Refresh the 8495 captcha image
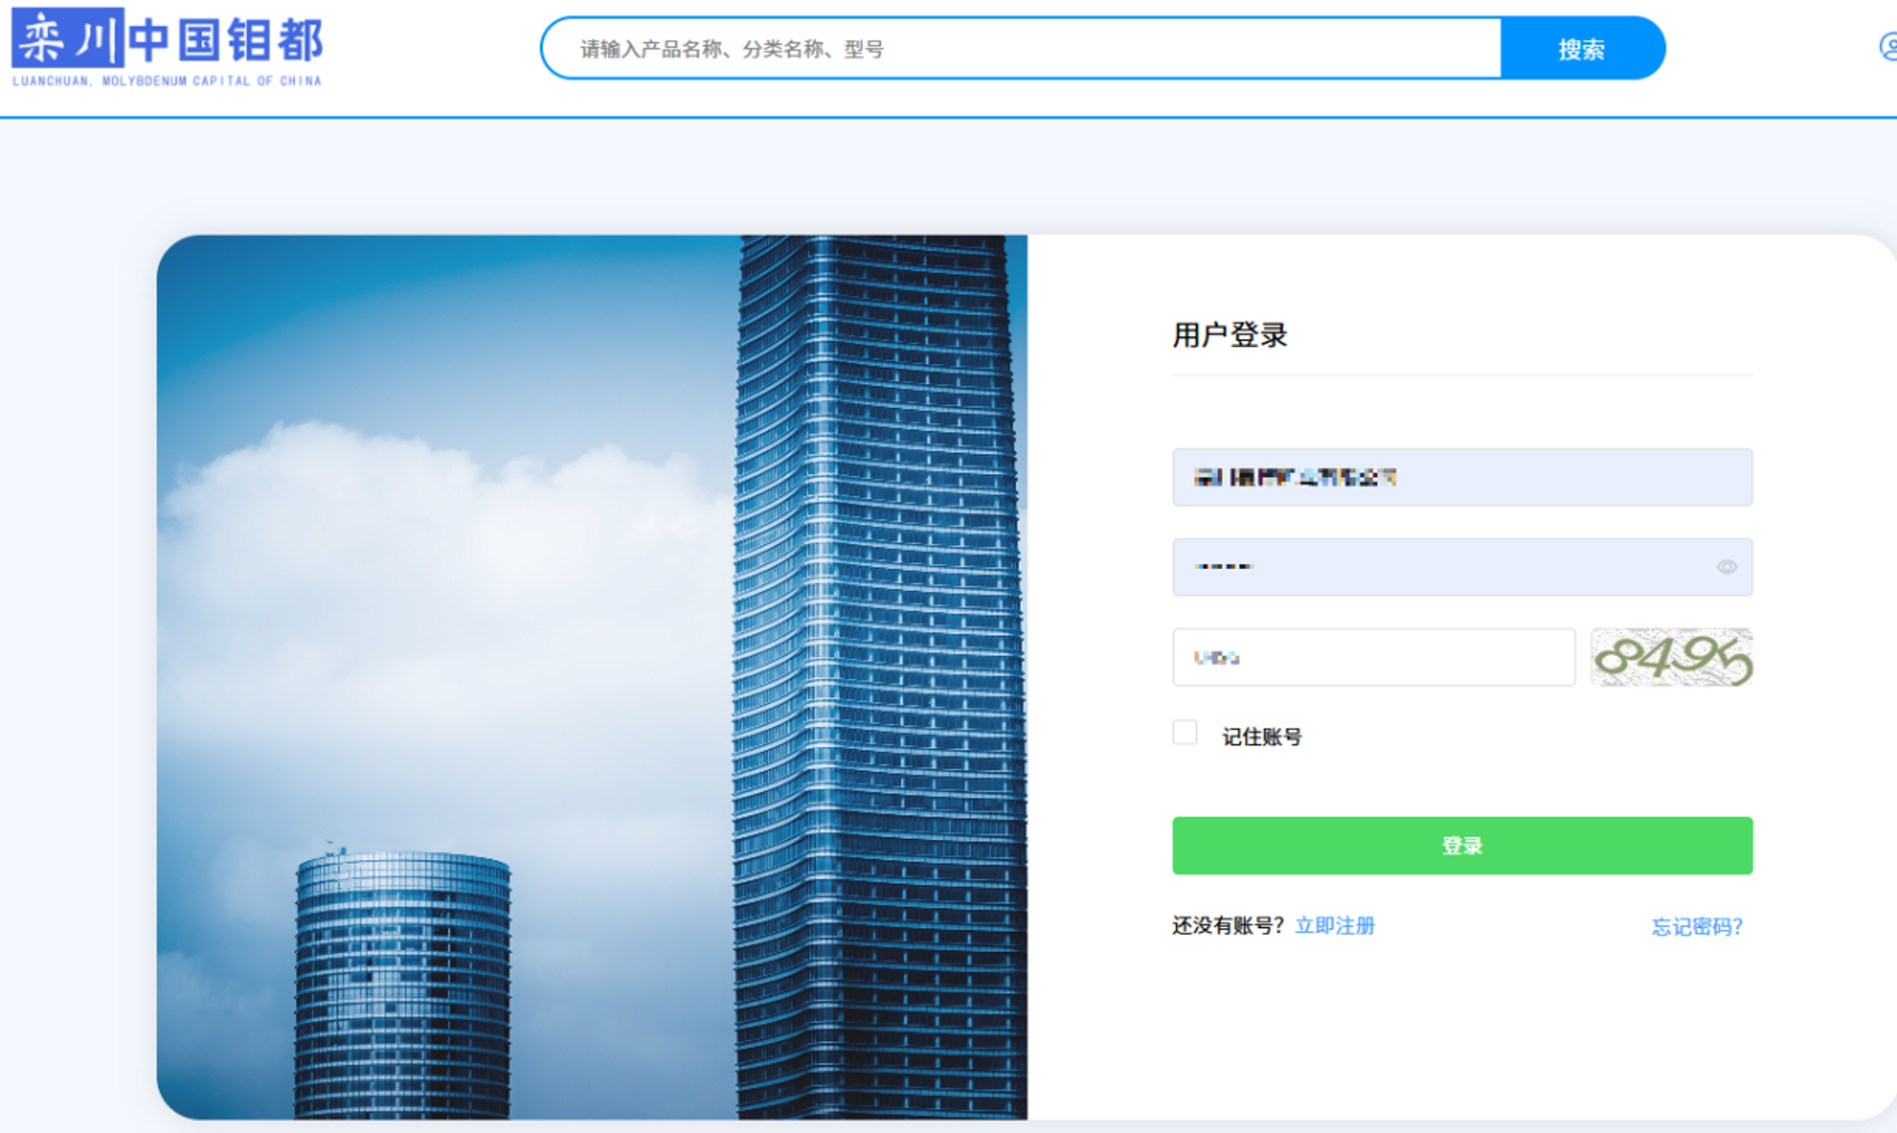 pyautogui.click(x=1671, y=657)
